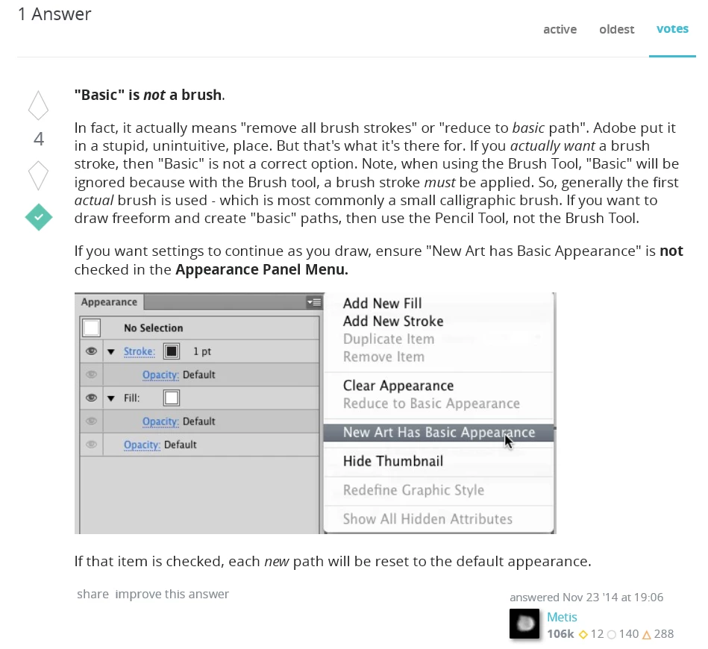Click the silver badge icon beside 140
Screen dimensions: 708x649
click(x=611, y=635)
